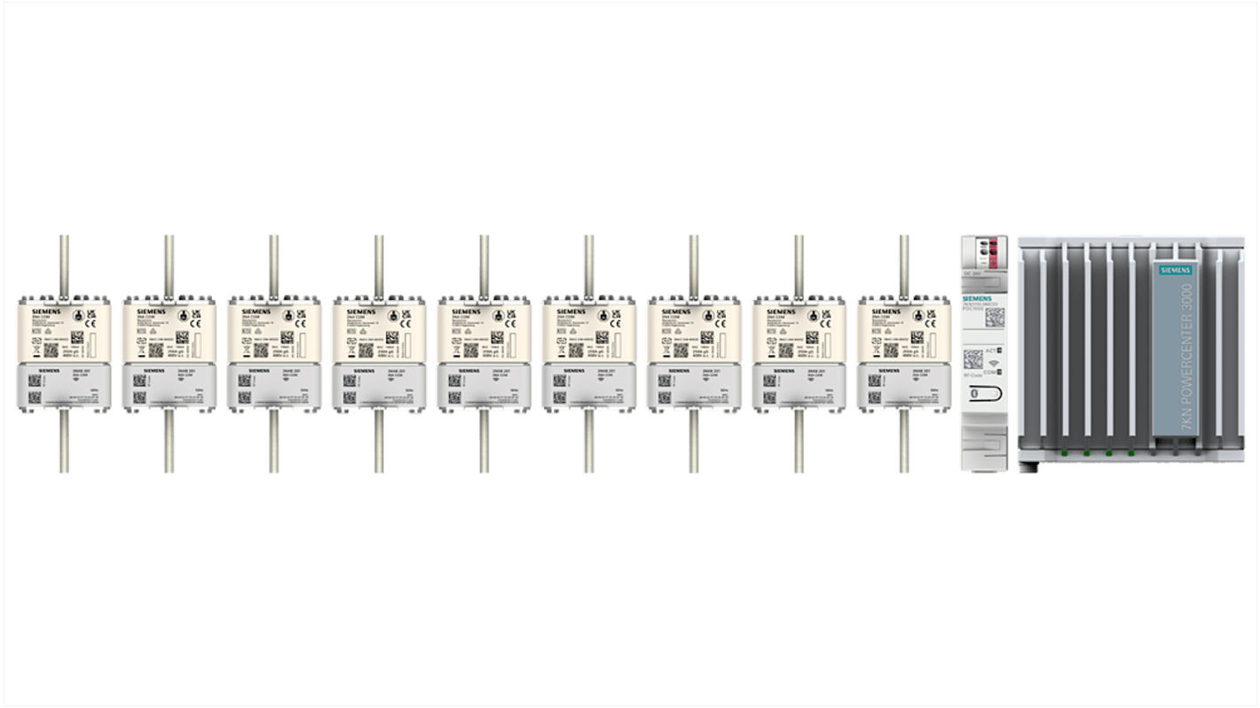Screen dimensions: 1260x708
Task: Click the QR code beside "RF-Code" label
Action: coord(973,359)
